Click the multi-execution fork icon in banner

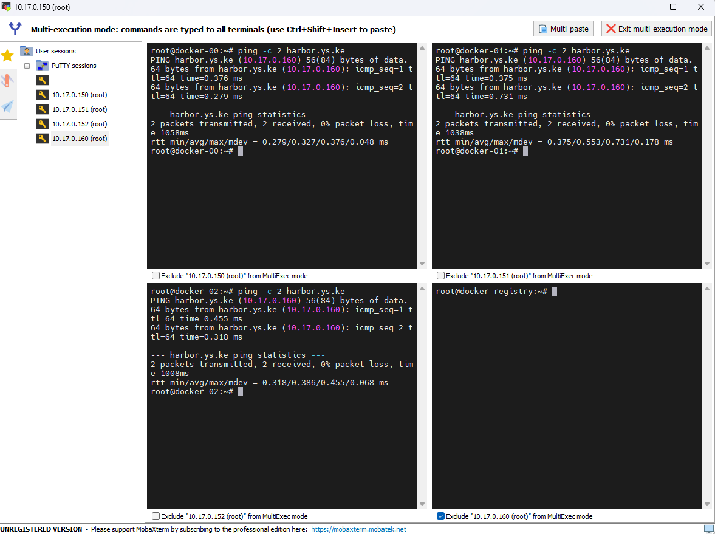pyautogui.click(x=15, y=29)
